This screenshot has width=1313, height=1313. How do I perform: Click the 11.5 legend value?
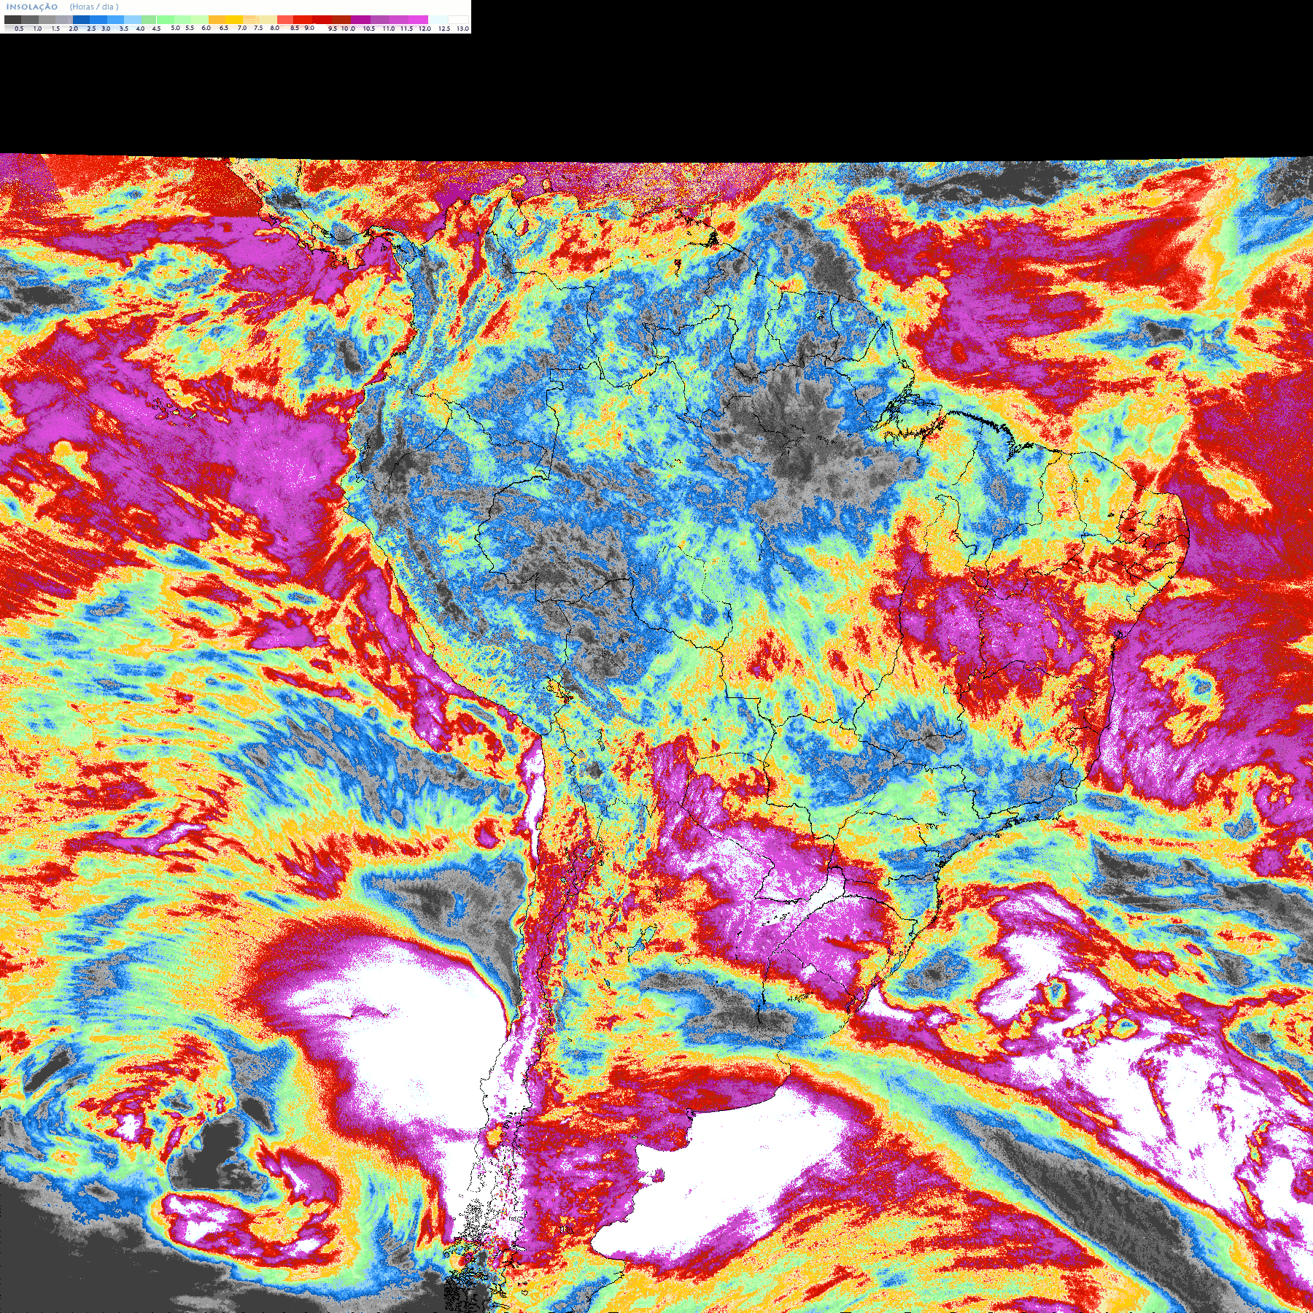tap(406, 28)
